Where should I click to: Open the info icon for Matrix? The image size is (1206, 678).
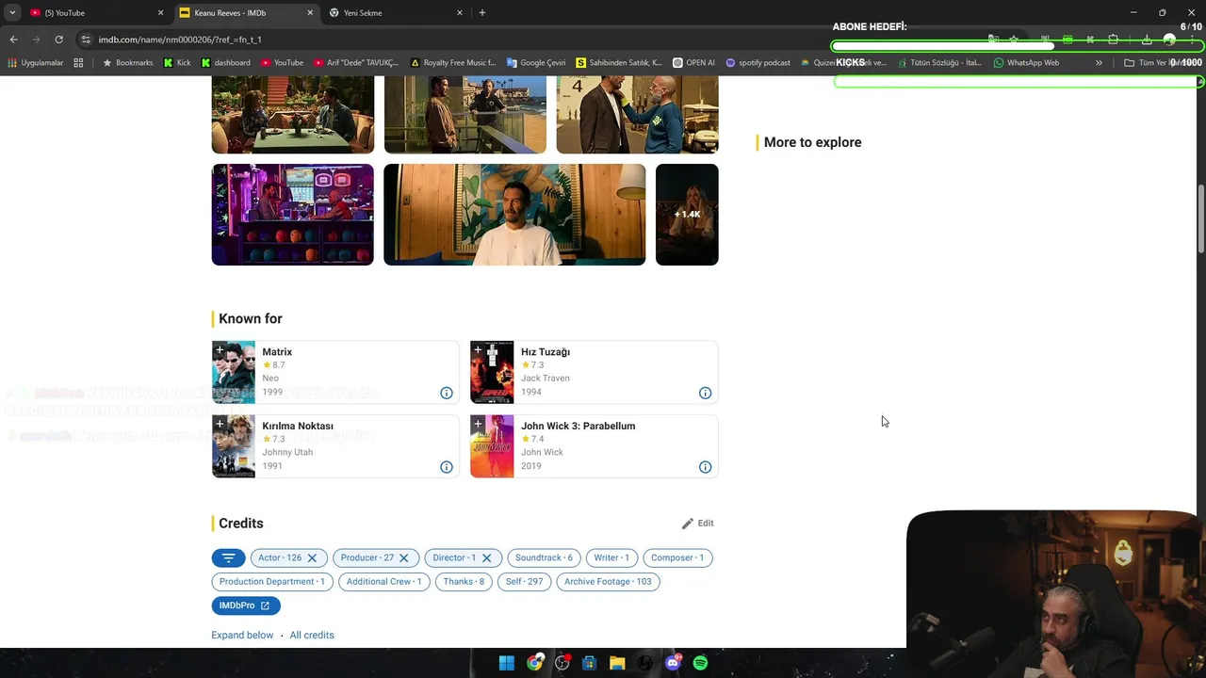(x=447, y=393)
